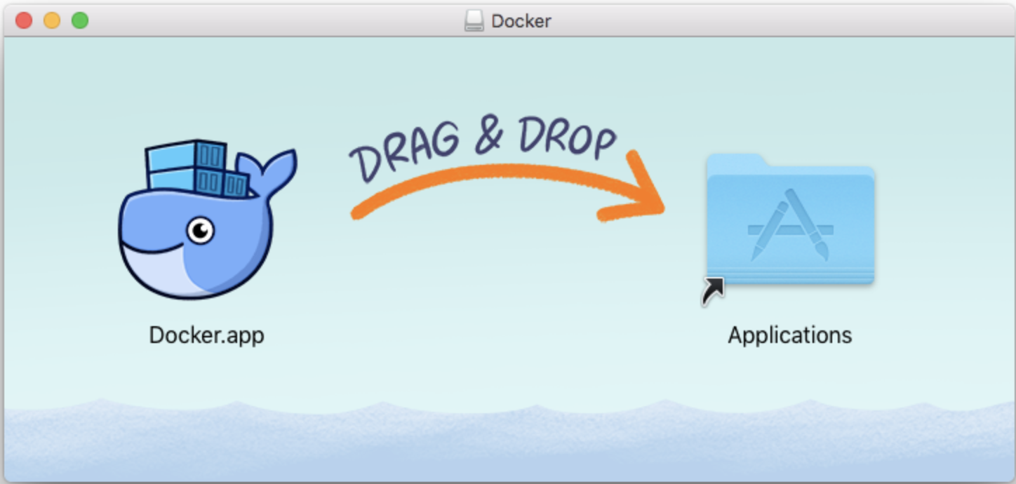Click the Docker.app file name label
Screen dimensions: 1016x484
(x=207, y=335)
